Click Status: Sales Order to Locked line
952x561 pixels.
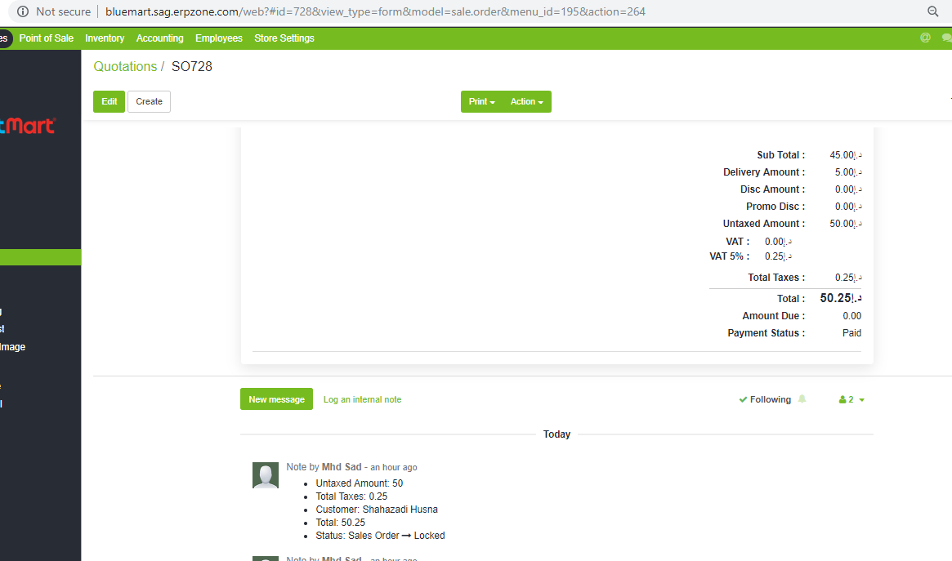[380, 536]
